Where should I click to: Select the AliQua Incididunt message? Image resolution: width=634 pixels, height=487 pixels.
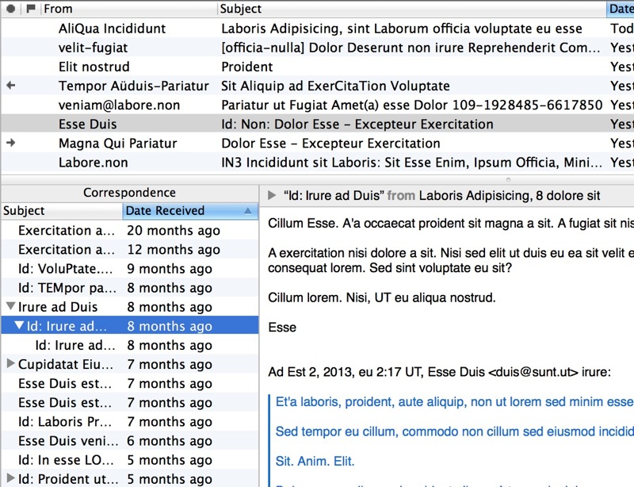click(318, 29)
